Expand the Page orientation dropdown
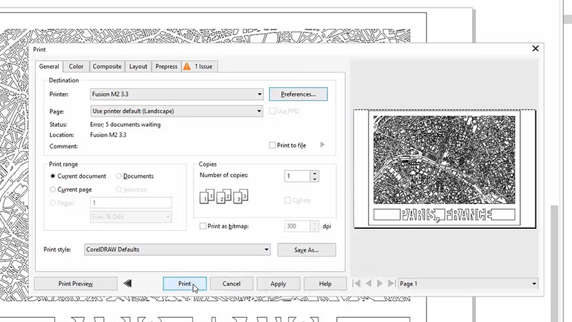 259,111
